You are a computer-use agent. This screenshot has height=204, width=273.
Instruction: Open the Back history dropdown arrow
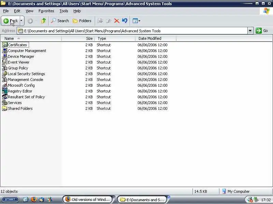click(x=21, y=21)
